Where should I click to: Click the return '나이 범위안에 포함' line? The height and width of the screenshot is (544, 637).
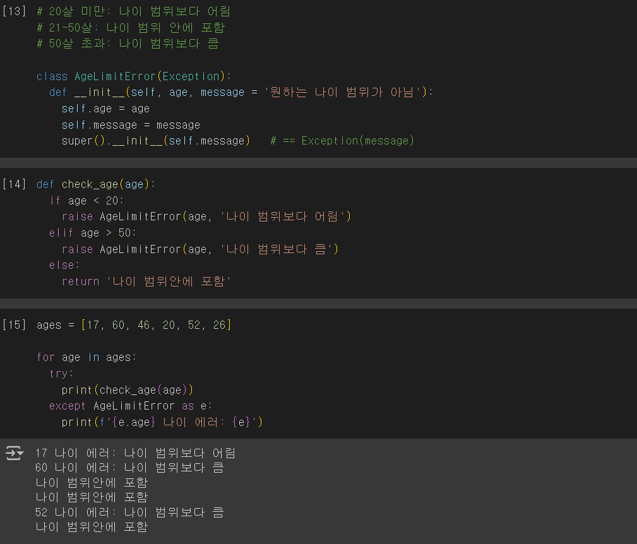(146, 281)
